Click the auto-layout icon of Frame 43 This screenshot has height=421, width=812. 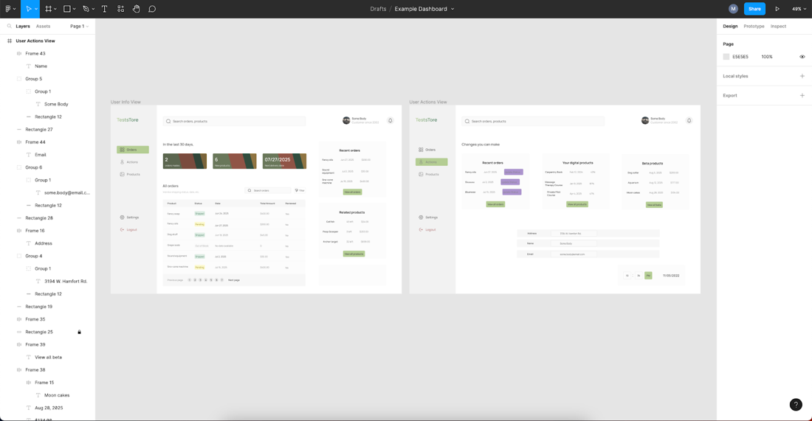pyautogui.click(x=19, y=53)
